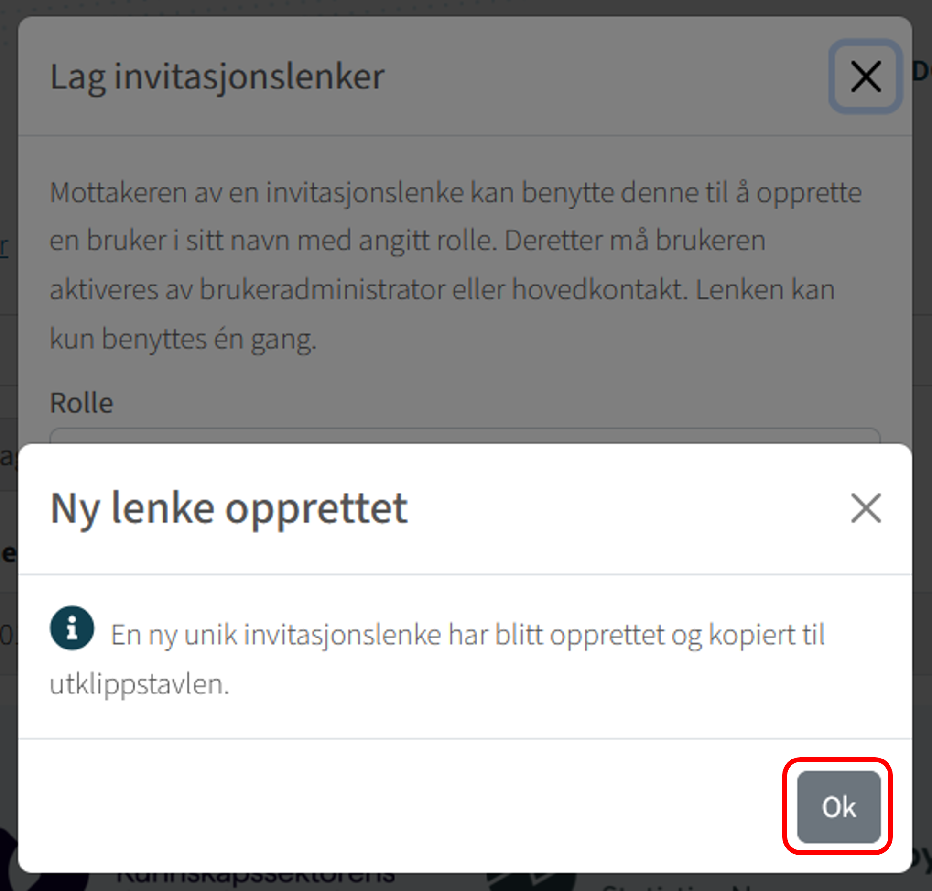
Task: Click the Mottakeren av en invitasjonslenke paragraph
Action: coord(456,265)
